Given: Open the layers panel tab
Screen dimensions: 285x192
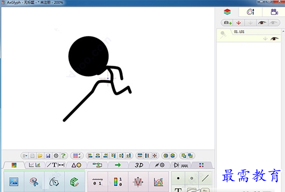Looking at the screenshot, I should (227, 12).
